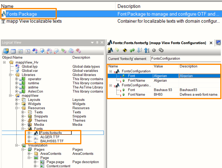The width and height of the screenshot is (222, 168).
Task: Click the faded add green node icon
Action: coord(117,50)
